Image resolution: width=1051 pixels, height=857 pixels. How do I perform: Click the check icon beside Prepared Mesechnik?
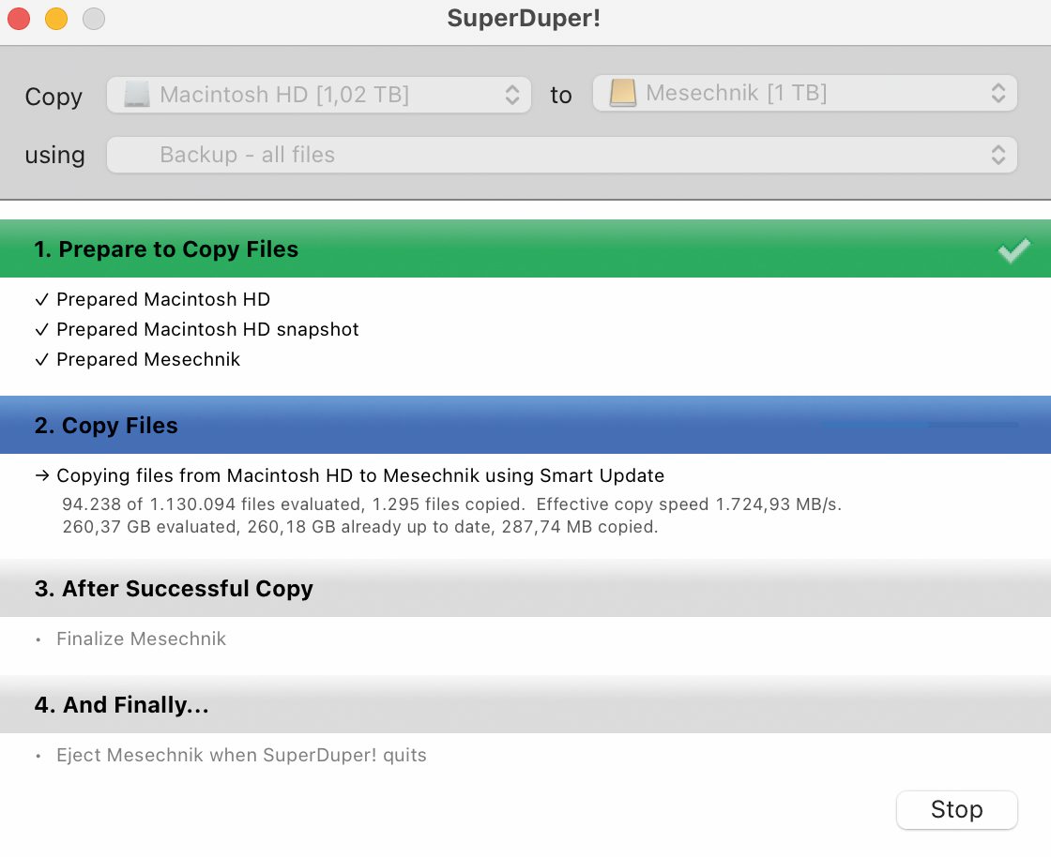click(41, 359)
